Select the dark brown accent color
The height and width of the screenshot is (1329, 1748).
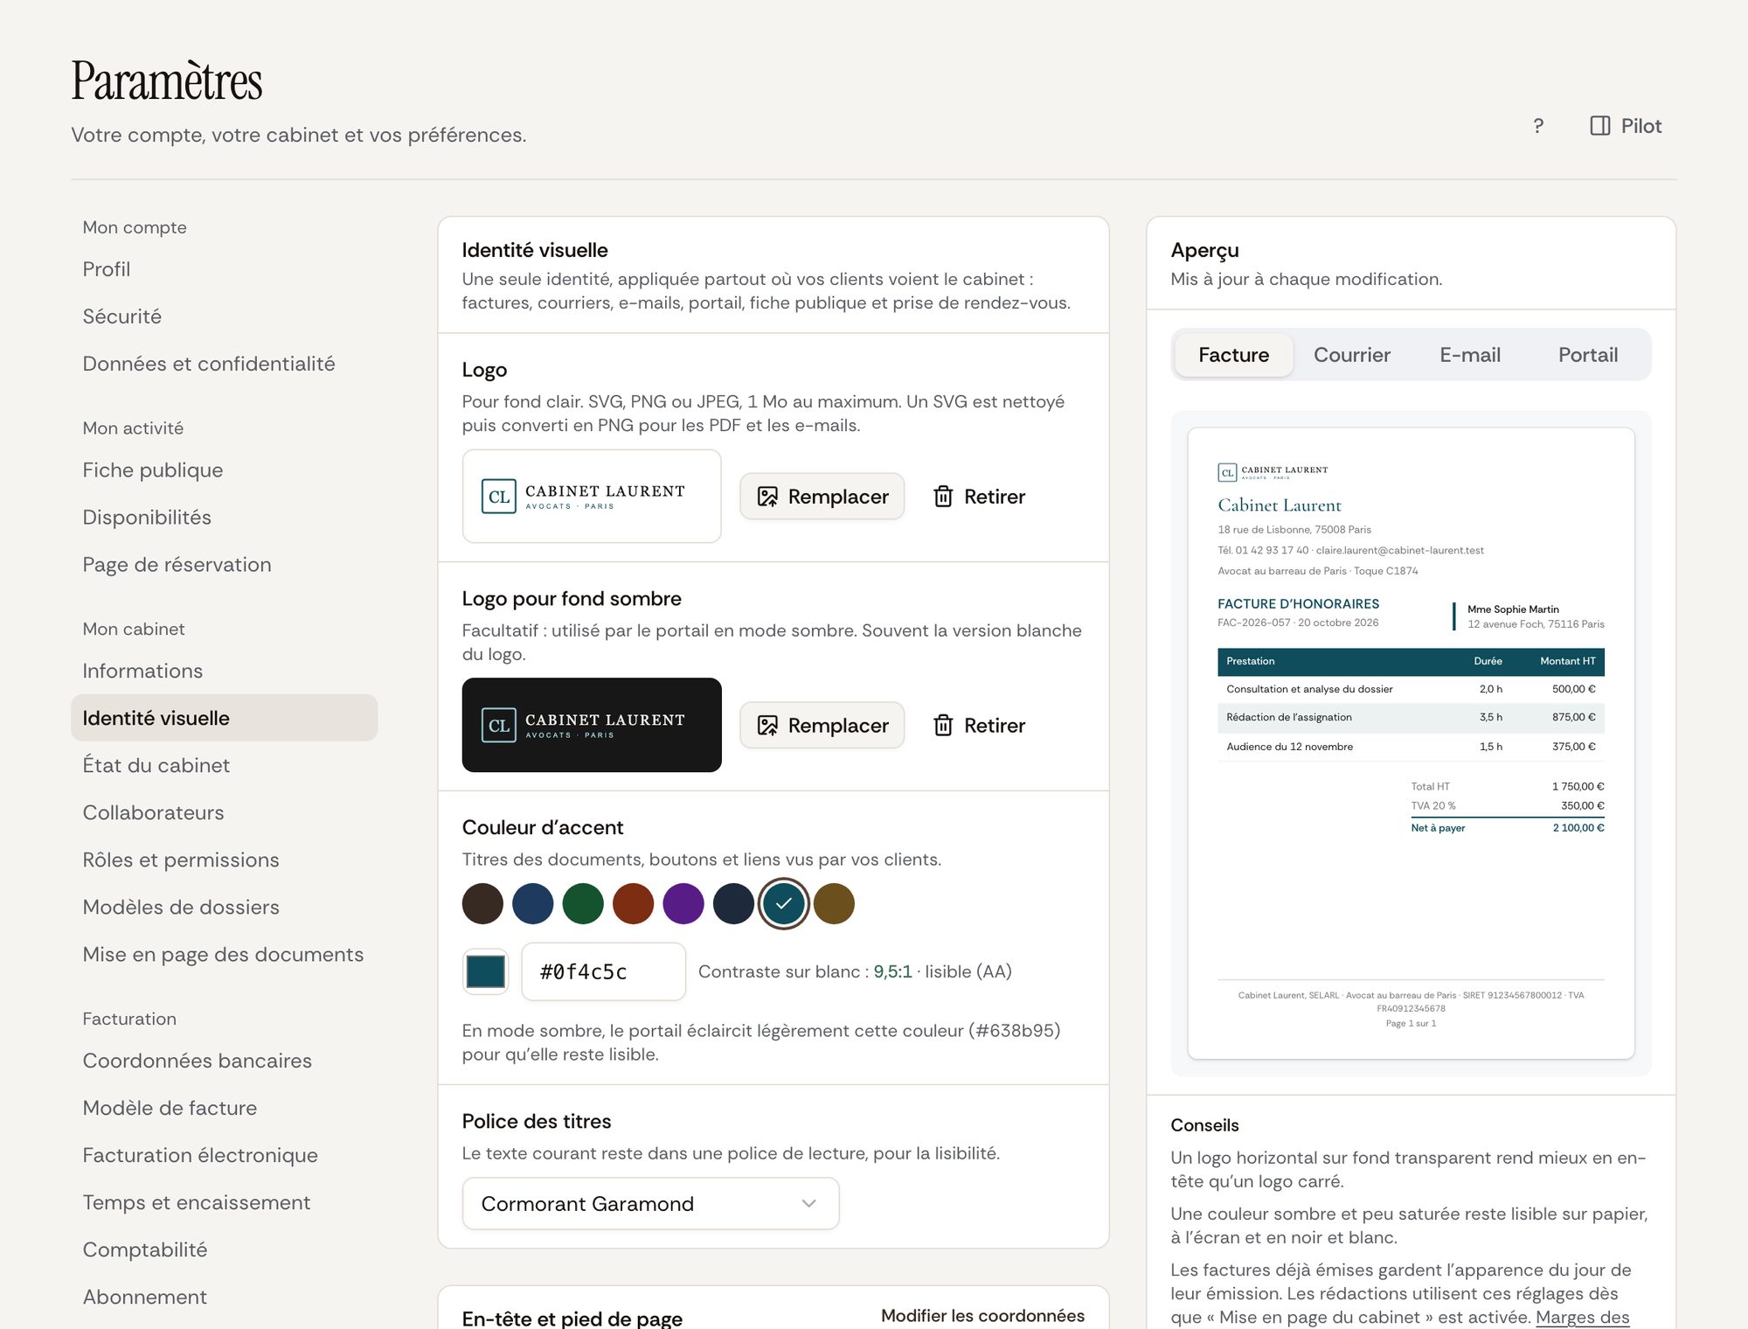[482, 904]
